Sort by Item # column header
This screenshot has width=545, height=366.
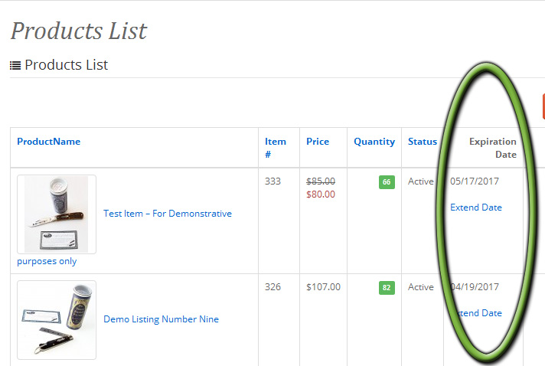(x=276, y=148)
